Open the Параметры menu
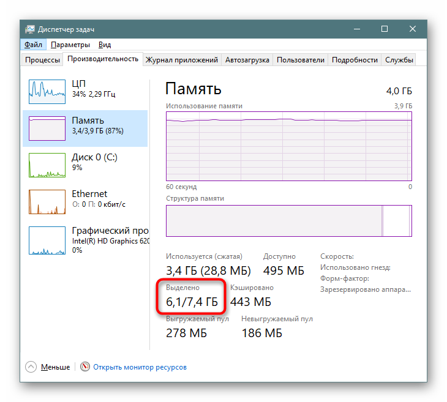The image size is (447, 402). click(x=70, y=45)
